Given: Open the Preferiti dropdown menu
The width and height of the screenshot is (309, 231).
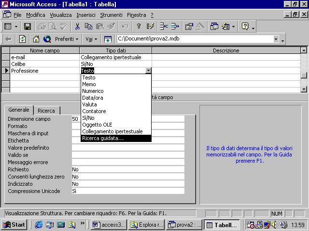Looking at the screenshot, I should click(x=67, y=39).
